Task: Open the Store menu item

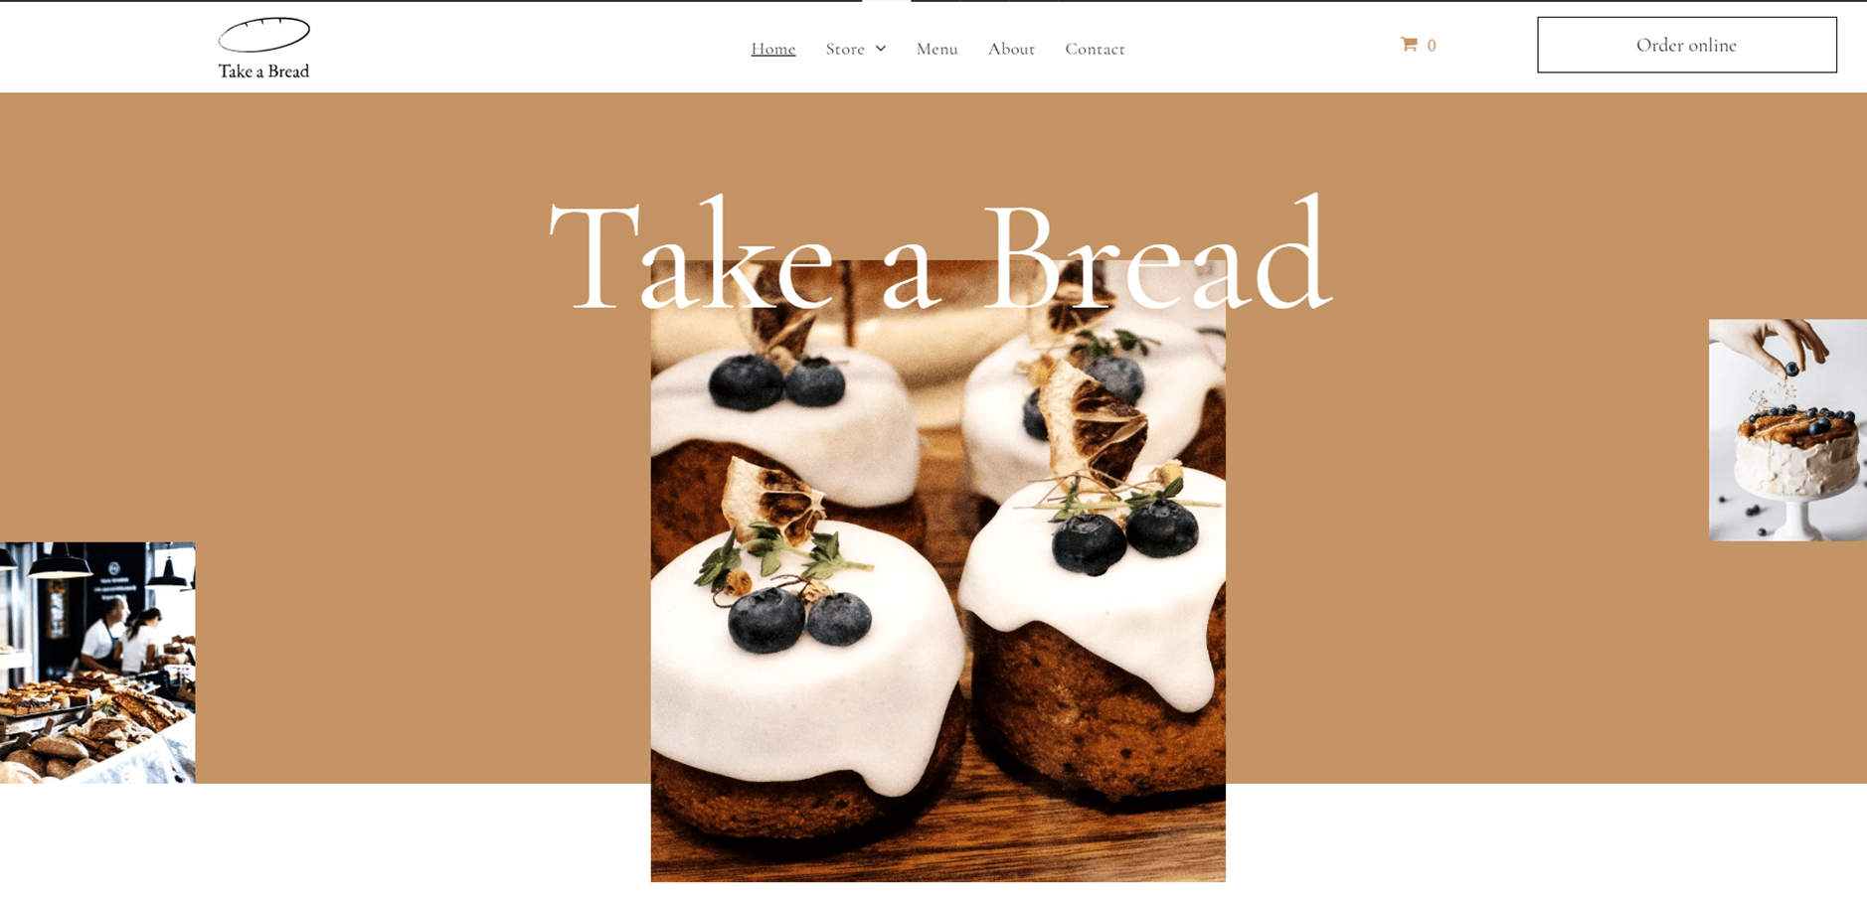Action: tap(845, 49)
